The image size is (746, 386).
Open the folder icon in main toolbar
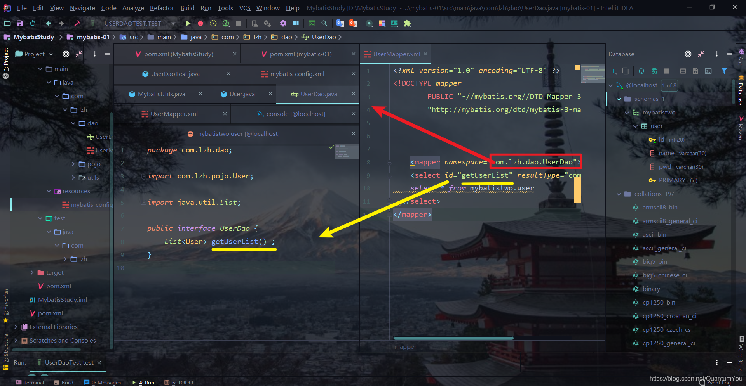pyautogui.click(x=7, y=23)
